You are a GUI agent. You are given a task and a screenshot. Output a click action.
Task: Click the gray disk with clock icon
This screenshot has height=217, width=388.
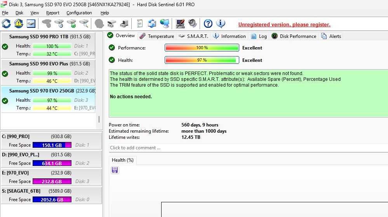pyautogui.click(x=59, y=24)
